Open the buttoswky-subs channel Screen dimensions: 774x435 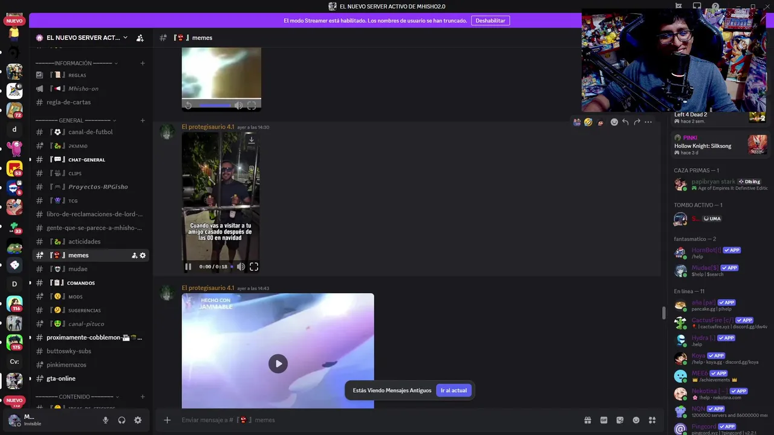point(91,351)
